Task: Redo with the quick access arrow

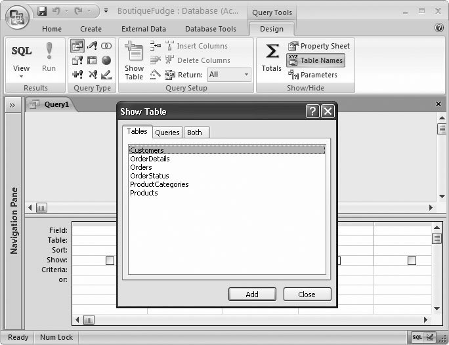Action: point(79,11)
